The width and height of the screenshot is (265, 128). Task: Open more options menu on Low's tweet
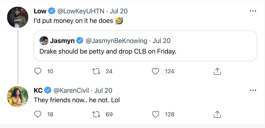tap(253, 11)
